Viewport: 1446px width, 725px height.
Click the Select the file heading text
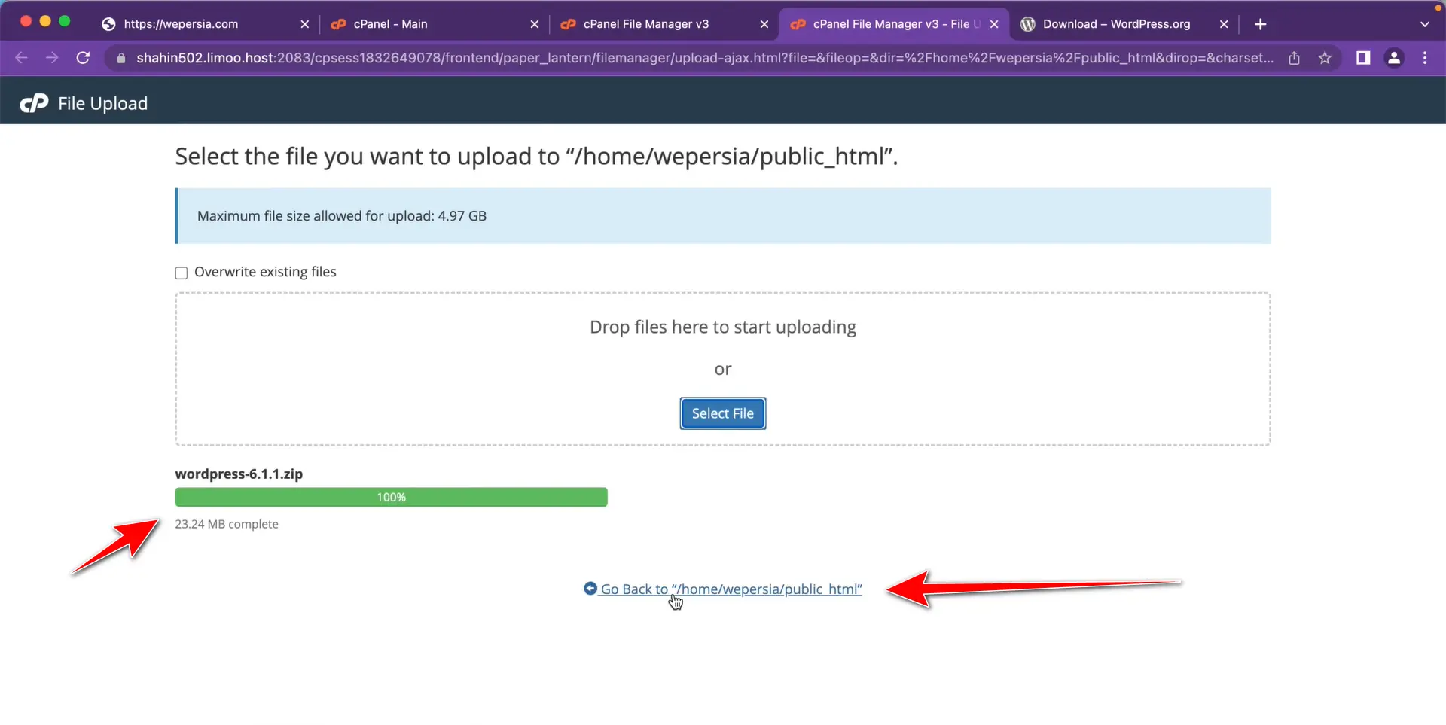click(536, 157)
